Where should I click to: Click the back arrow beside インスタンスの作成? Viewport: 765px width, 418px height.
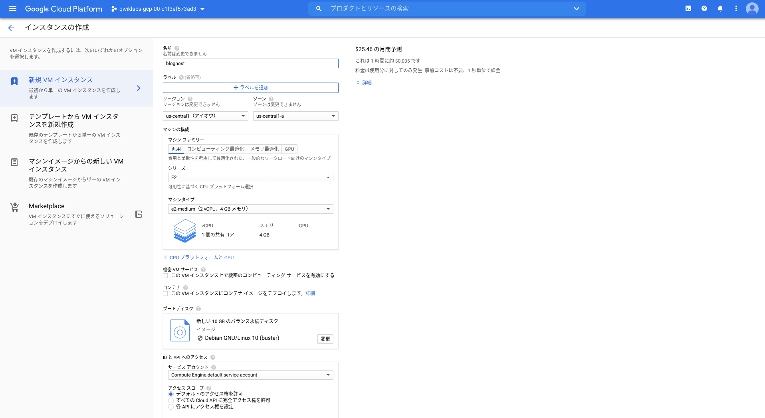11,28
